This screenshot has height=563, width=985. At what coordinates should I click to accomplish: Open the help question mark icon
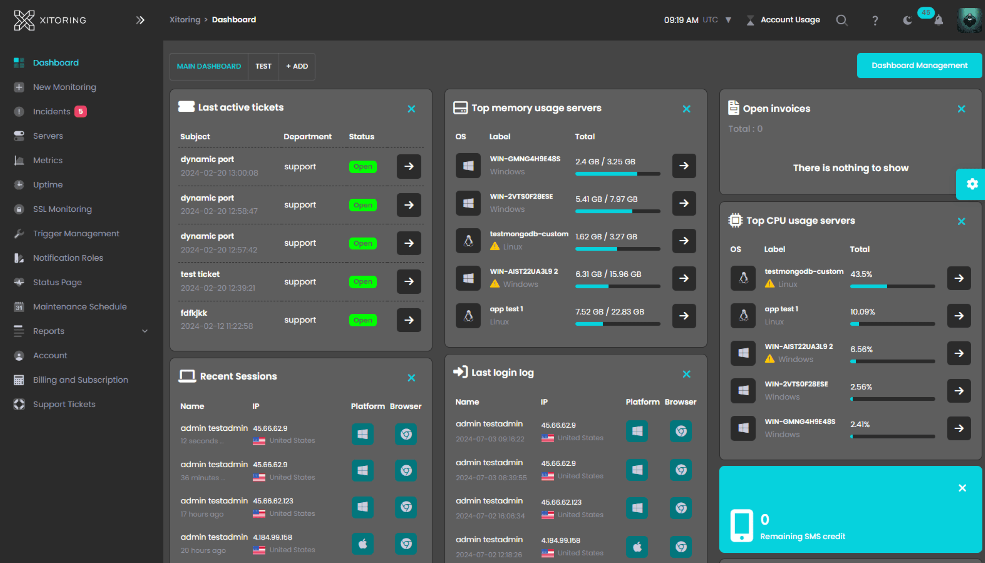pos(875,20)
